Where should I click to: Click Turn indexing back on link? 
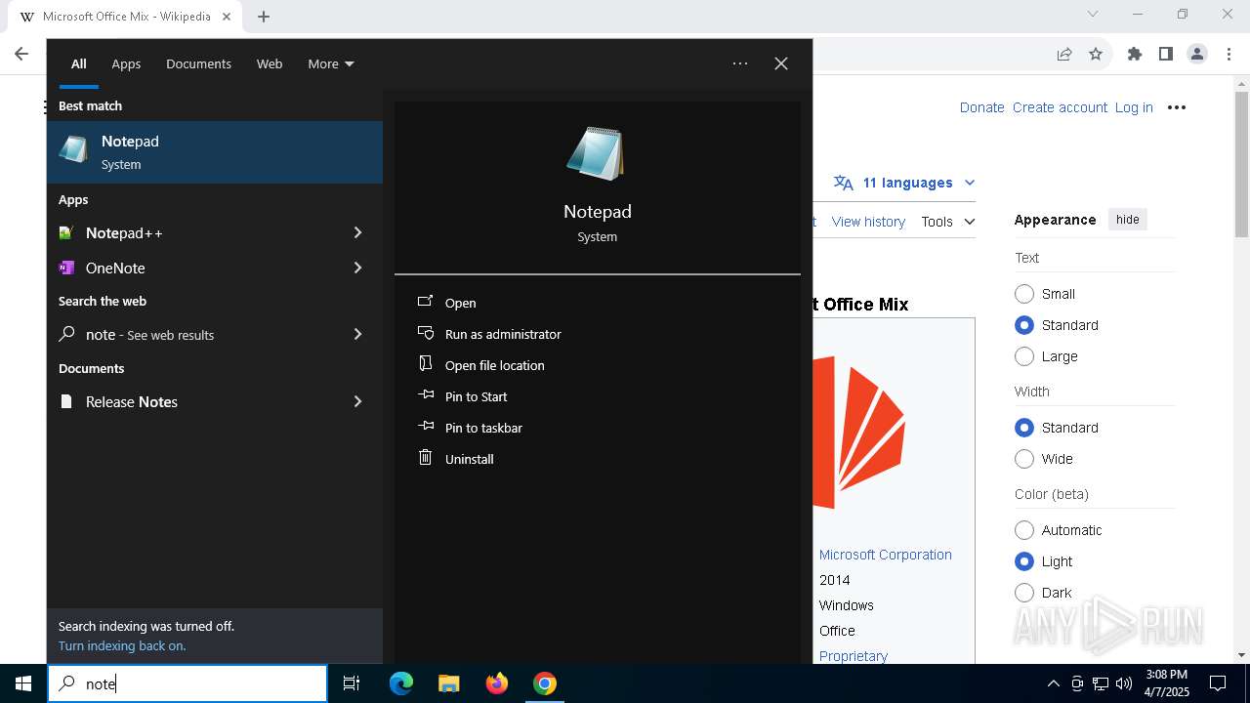click(122, 645)
